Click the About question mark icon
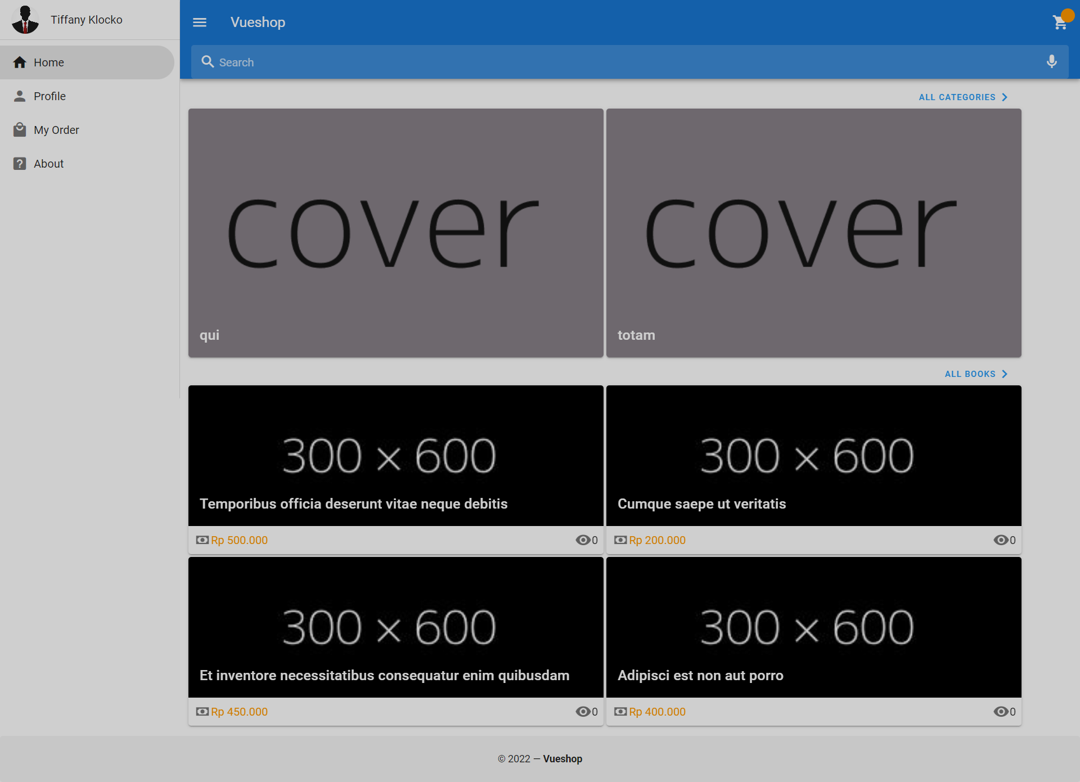 point(20,164)
